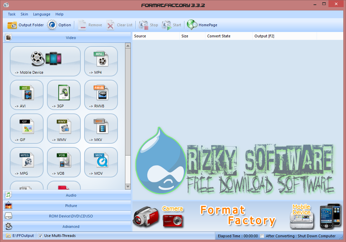346x242 pixels.
Task: Click the Start conversion button
Action: (x=172, y=25)
